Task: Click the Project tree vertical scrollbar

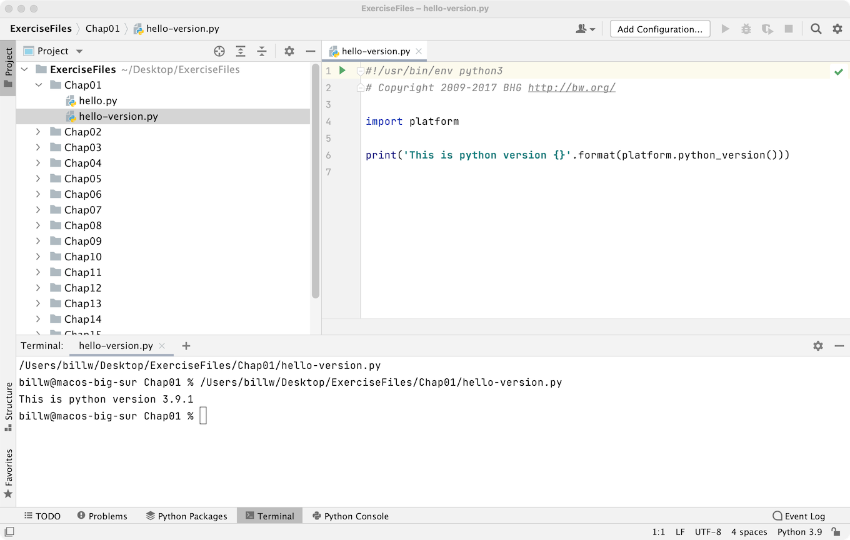Action: point(316,181)
